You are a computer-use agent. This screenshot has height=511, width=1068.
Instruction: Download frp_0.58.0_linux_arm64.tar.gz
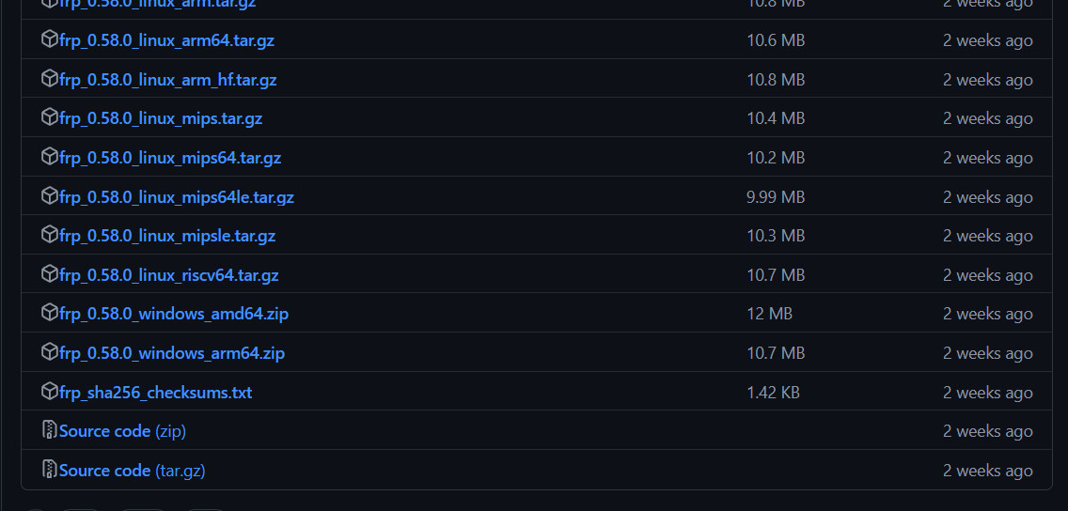pyautogui.click(x=166, y=40)
